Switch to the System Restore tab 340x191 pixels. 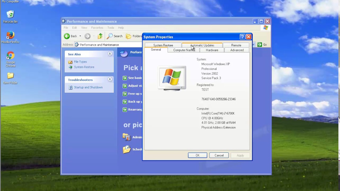[163, 45]
